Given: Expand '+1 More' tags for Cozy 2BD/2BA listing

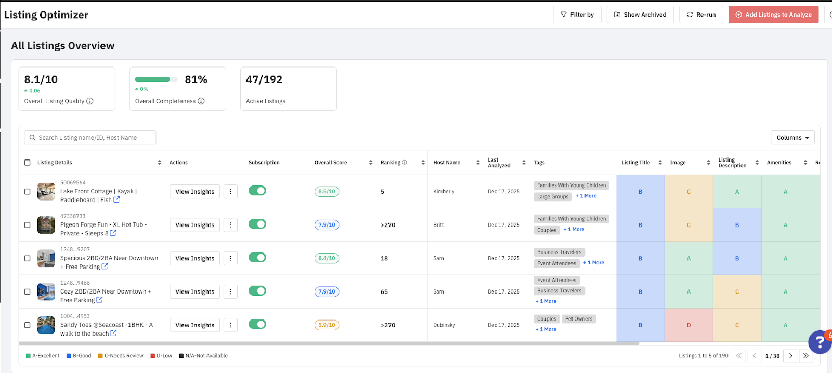Looking at the screenshot, I should (546, 301).
